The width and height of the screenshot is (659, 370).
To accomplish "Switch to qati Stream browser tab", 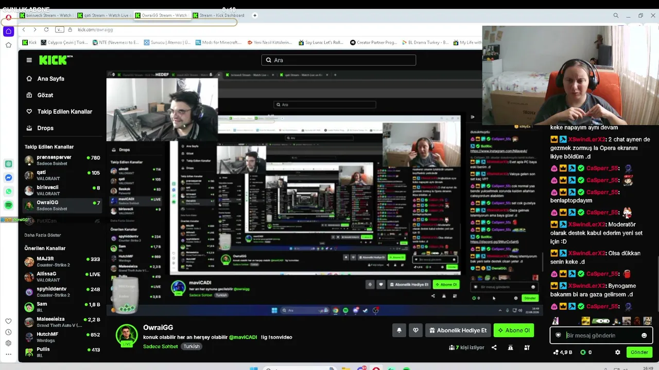I will pos(104,15).
